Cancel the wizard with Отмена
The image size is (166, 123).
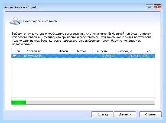(x=151, y=114)
